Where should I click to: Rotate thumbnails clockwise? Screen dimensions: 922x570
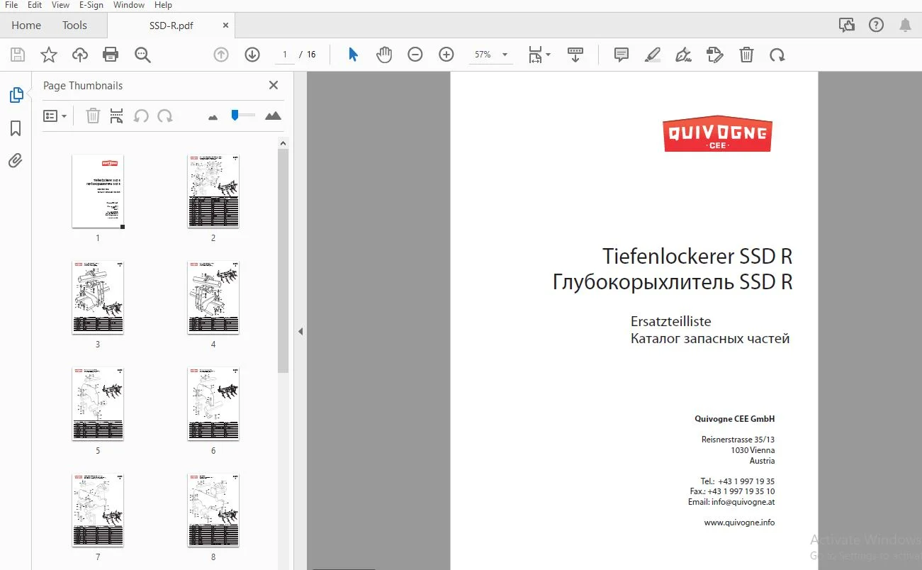pyautogui.click(x=165, y=116)
